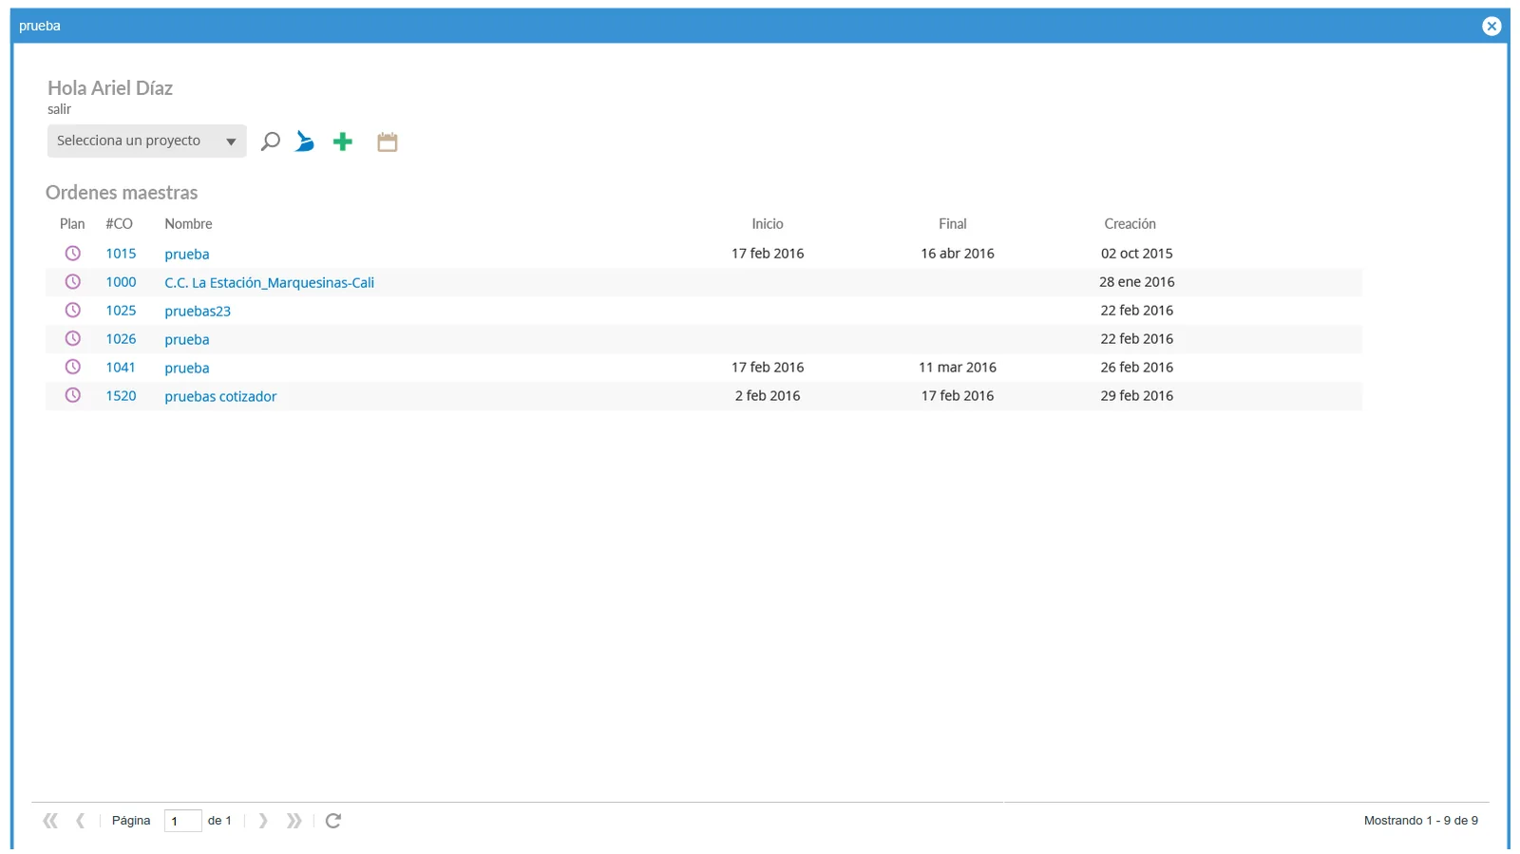The width and height of the screenshot is (1520, 854).
Task: Open the 'pruebas cotizador' order name
Action: coord(220,397)
